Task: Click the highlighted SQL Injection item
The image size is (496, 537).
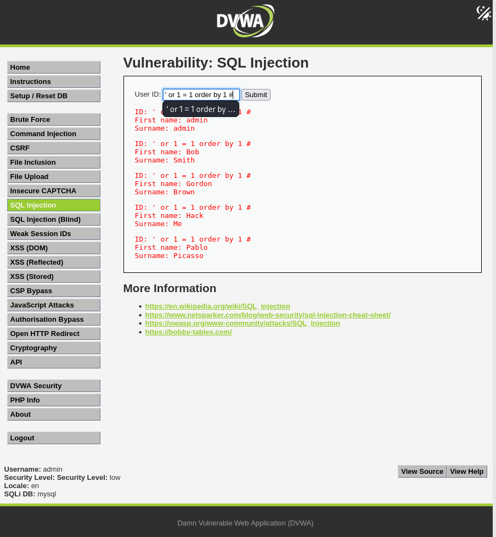Action: pyautogui.click(x=54, y=205)
